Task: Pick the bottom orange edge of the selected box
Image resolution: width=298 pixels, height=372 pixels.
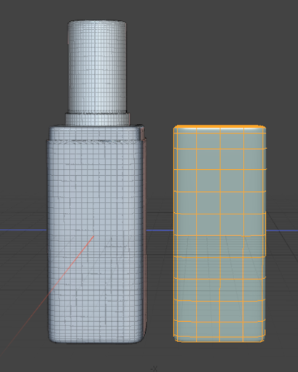Action: 220,341
